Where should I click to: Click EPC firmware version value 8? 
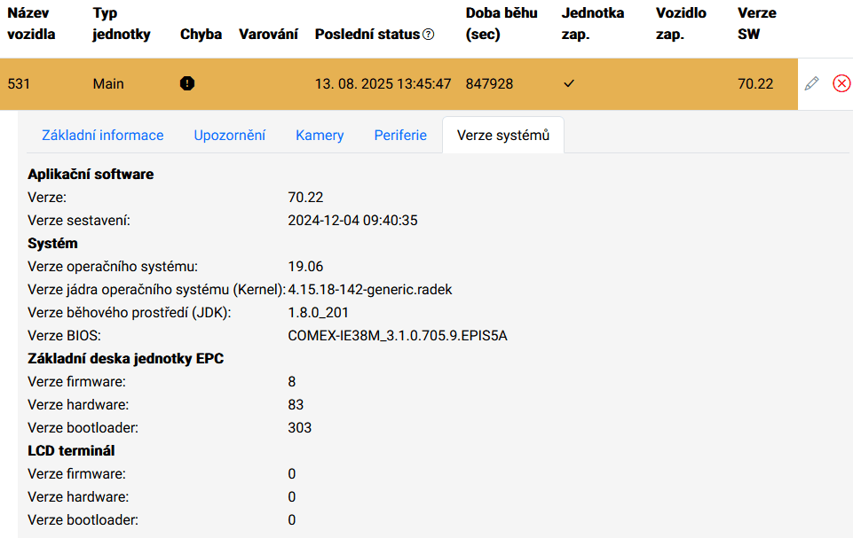point(292,382)
